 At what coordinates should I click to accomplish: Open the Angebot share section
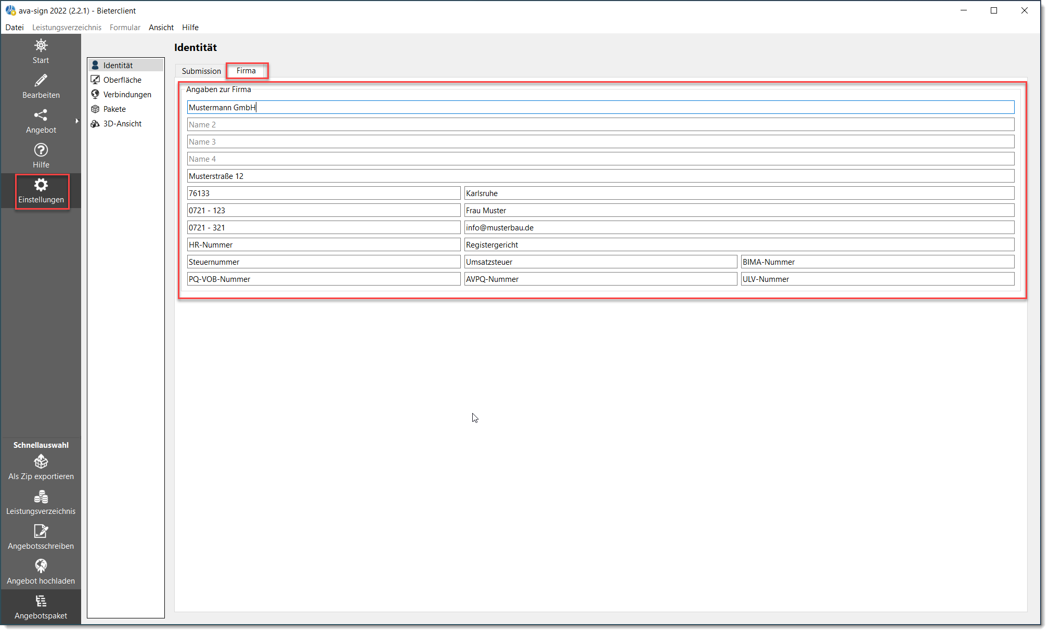point(41,121)
